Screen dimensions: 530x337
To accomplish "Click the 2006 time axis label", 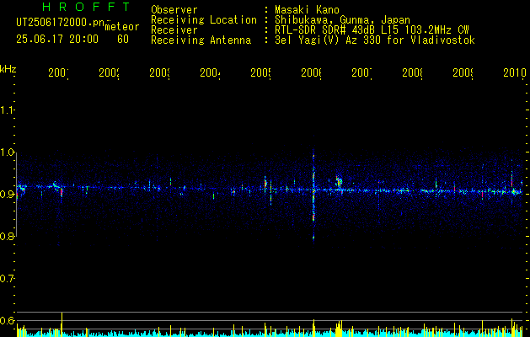I will tap(312, 73).
